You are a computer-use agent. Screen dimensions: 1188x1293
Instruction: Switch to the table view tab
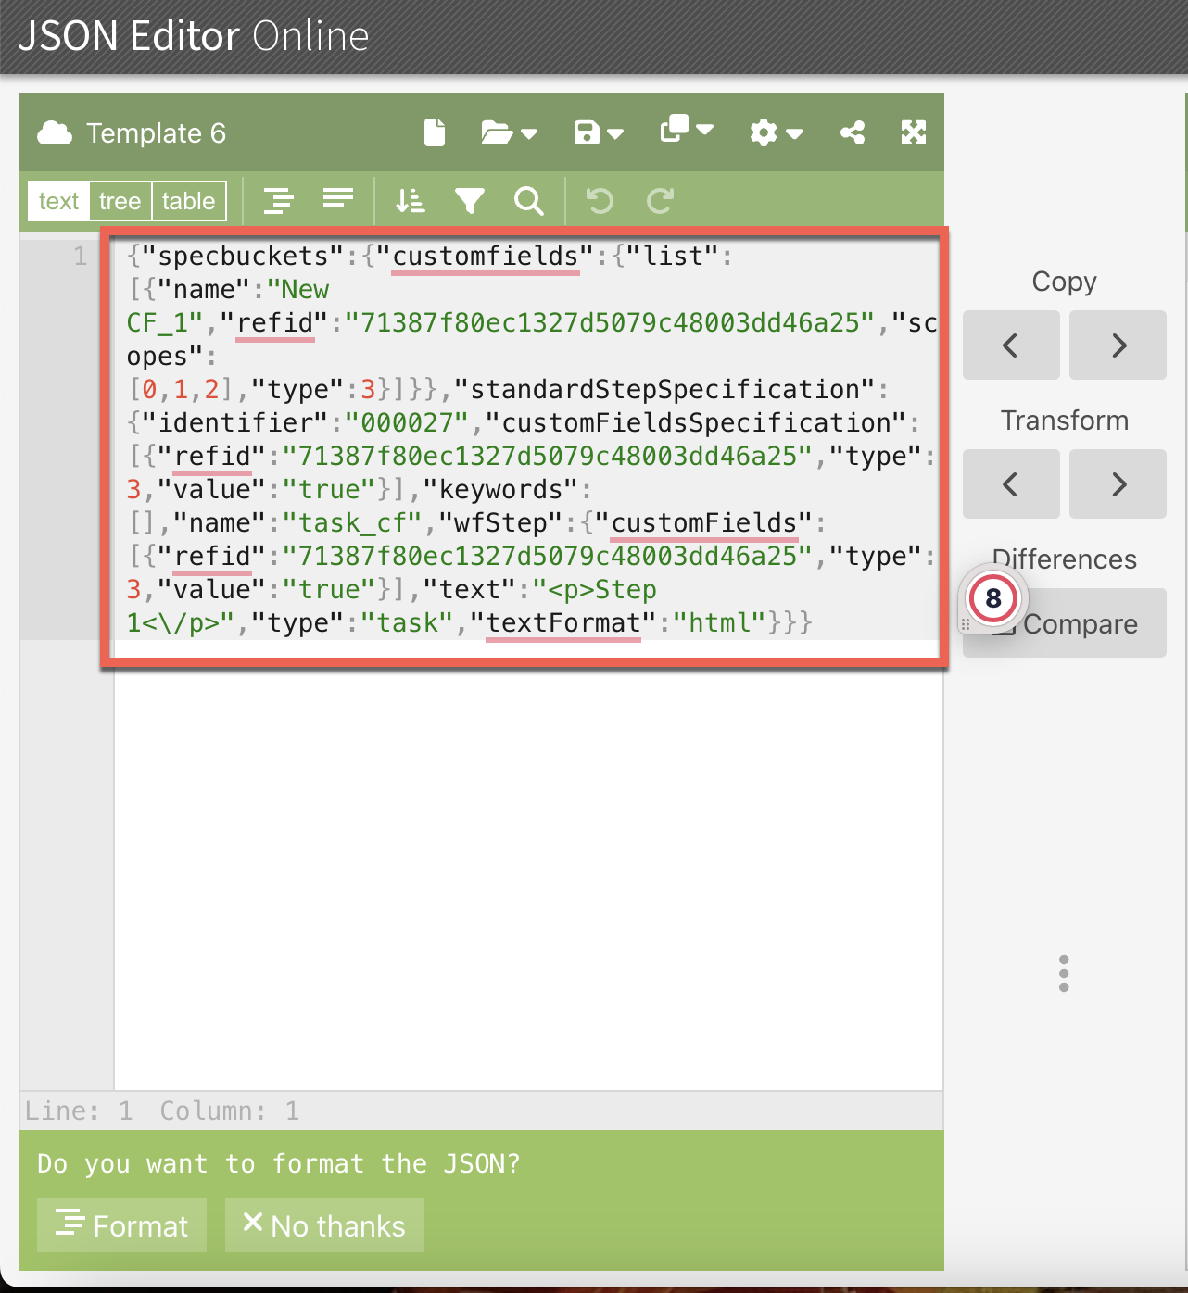coord(188,200)
